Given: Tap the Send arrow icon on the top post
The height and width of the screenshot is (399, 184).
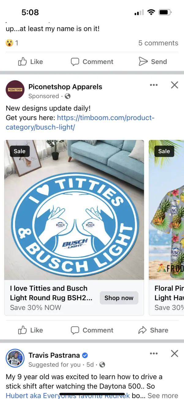Looking at the screenshot, I should (143, 62).
